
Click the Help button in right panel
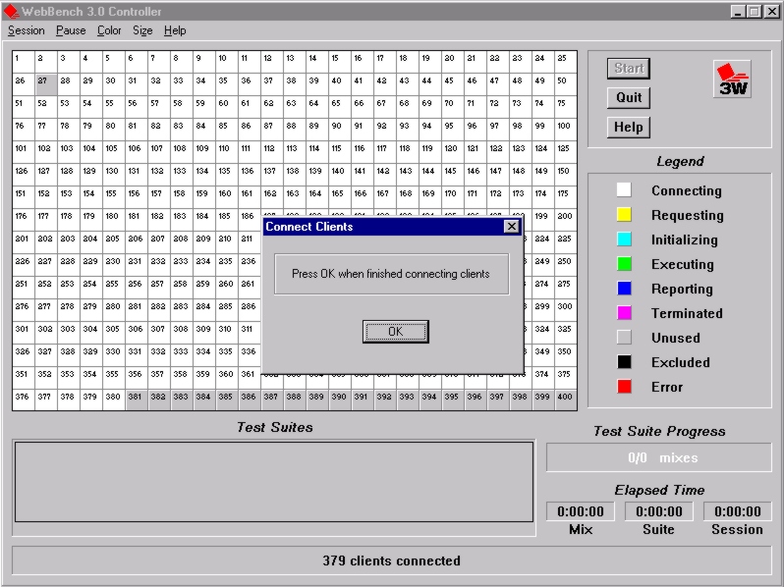(629, 127)
